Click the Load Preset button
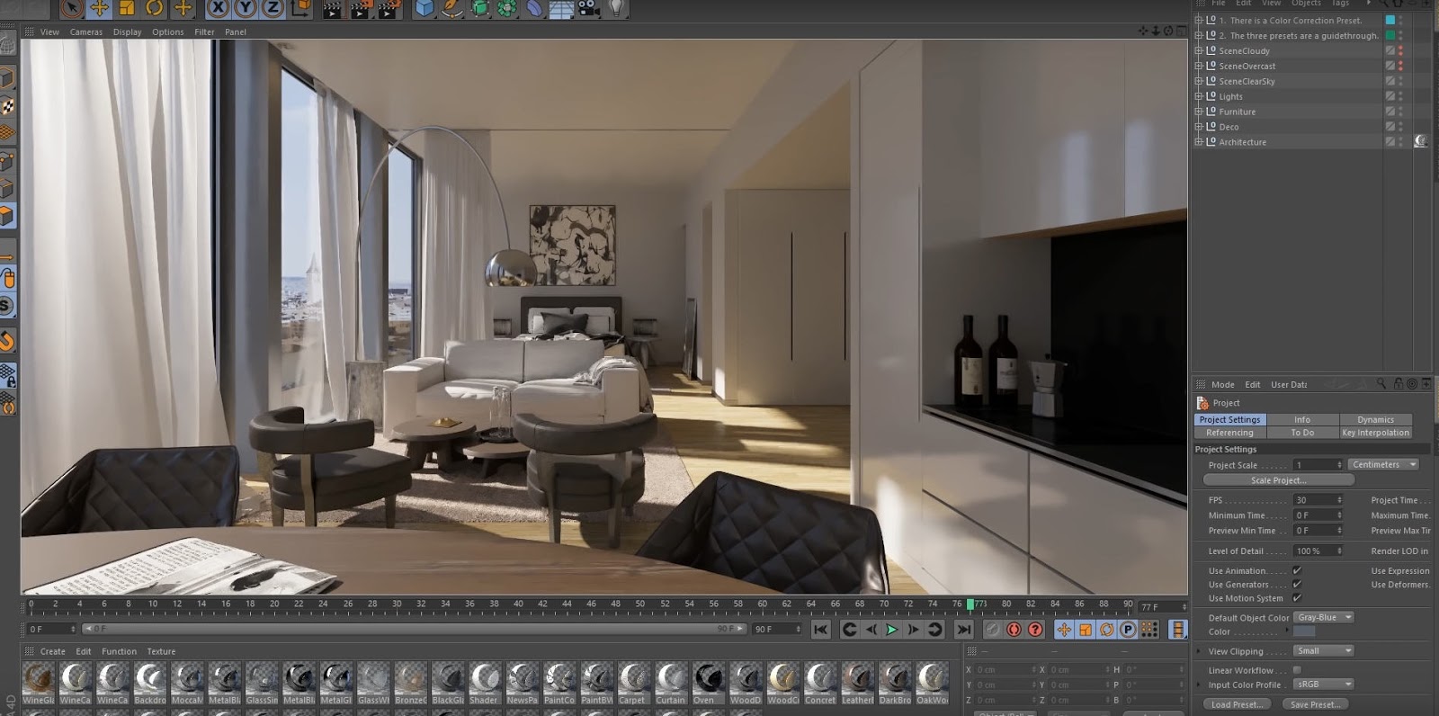The width and height of the screenshot is (1439, 716). (1237, 704)
